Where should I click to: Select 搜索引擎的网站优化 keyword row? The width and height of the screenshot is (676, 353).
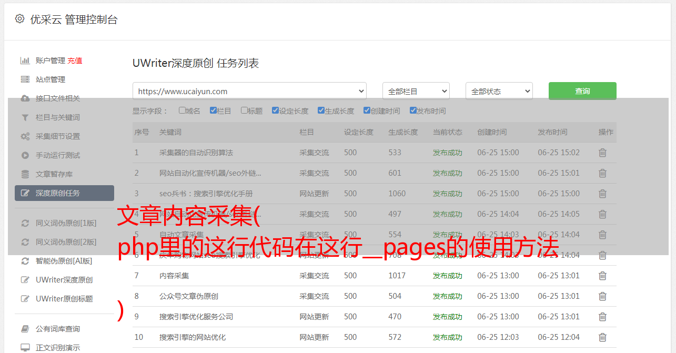tap(193, 337)
